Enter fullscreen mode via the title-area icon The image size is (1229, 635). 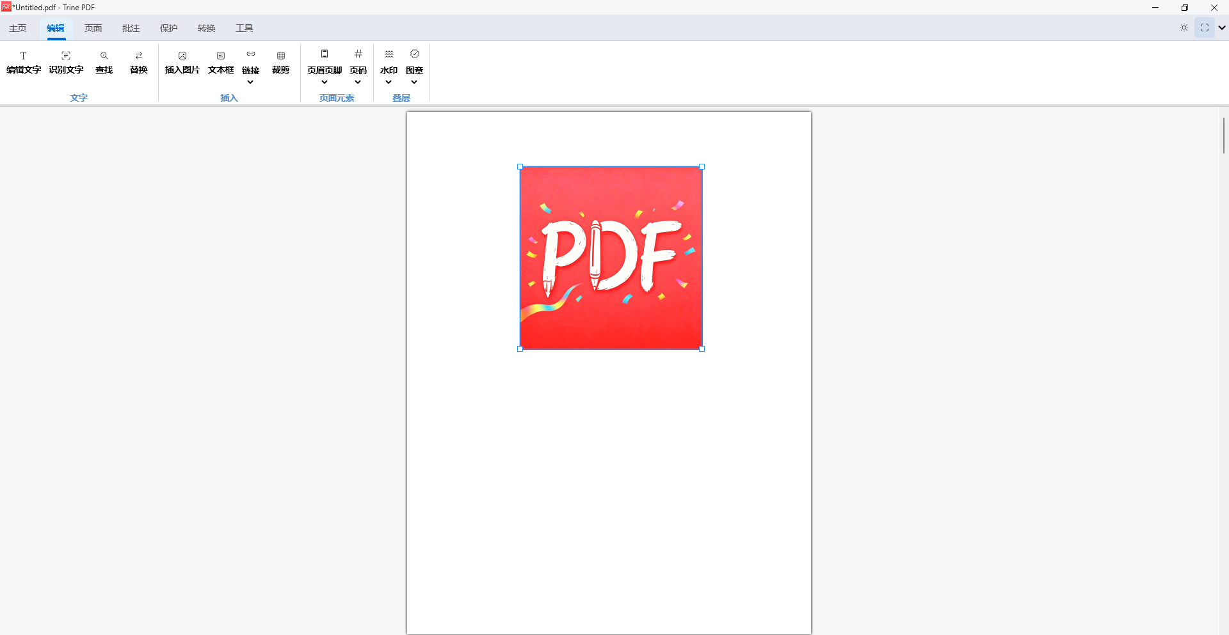(x=1205, y=27)
